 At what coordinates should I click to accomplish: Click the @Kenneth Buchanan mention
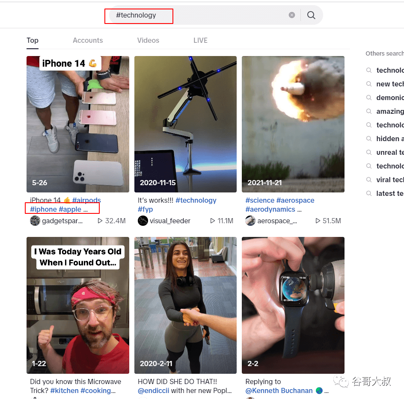point(280,390)
